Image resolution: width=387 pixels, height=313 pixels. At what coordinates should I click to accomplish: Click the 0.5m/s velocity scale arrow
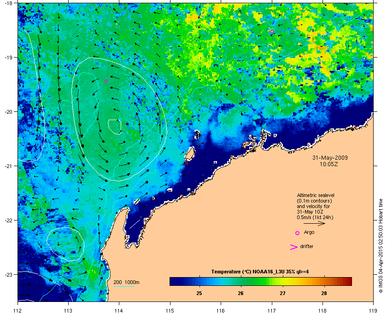pos(314,223)
